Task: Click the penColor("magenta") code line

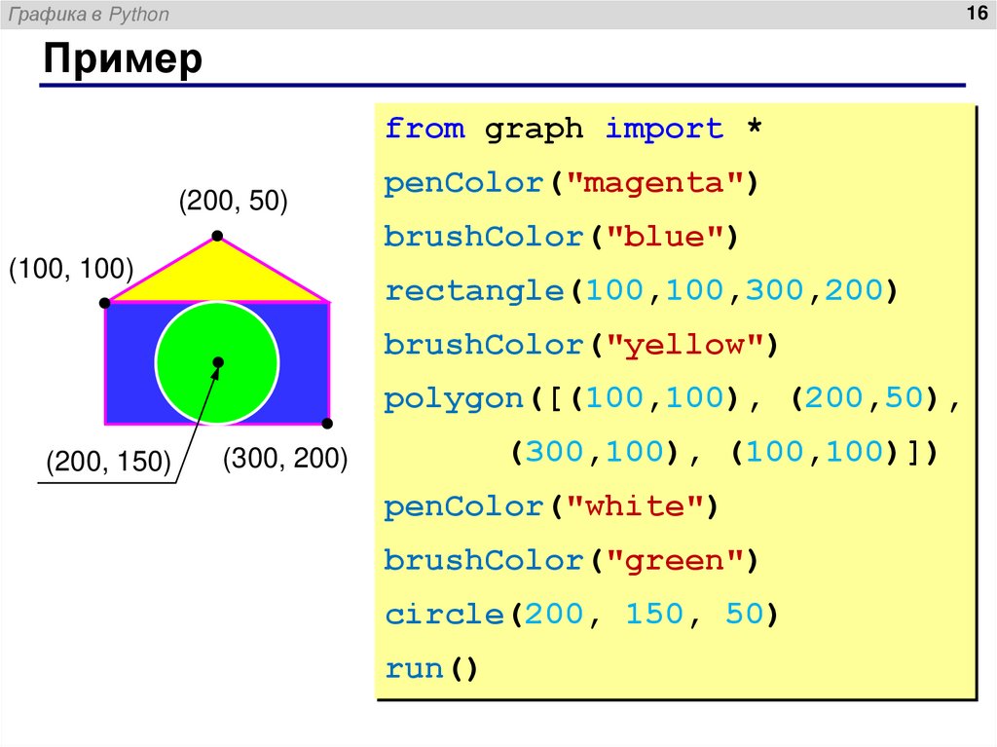Action: [x=571, y=183]
